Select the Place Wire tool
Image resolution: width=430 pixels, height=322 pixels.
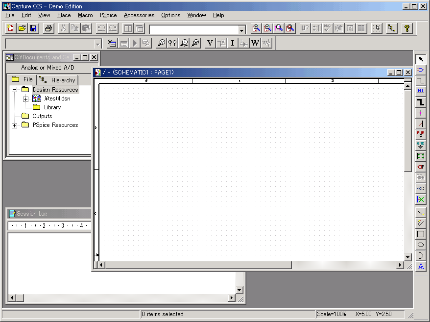pyautogui.click(x=421, y=81)
